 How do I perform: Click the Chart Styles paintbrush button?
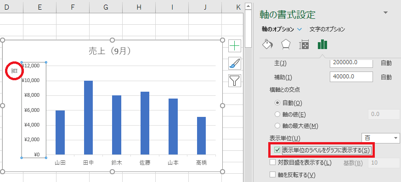point(235,63)
